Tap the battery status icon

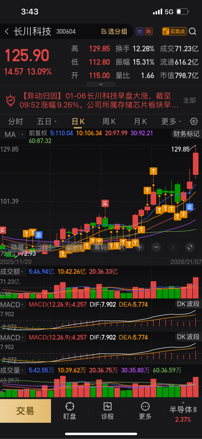[183, 12]
